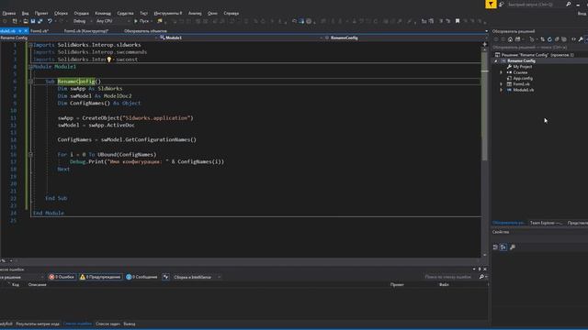The width and height of the screenshot is (588, 330).
Task: Click Categorized icon in Properties panel
Action: tap(495, 247)
